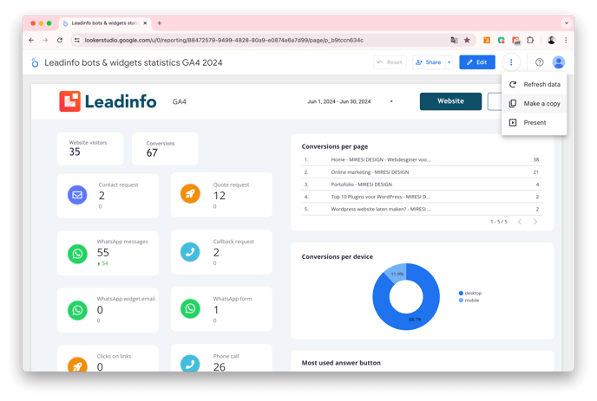Click the 1-5 / 5 pagination text
This screenshot has height=401, width=597.
[499, 222]
